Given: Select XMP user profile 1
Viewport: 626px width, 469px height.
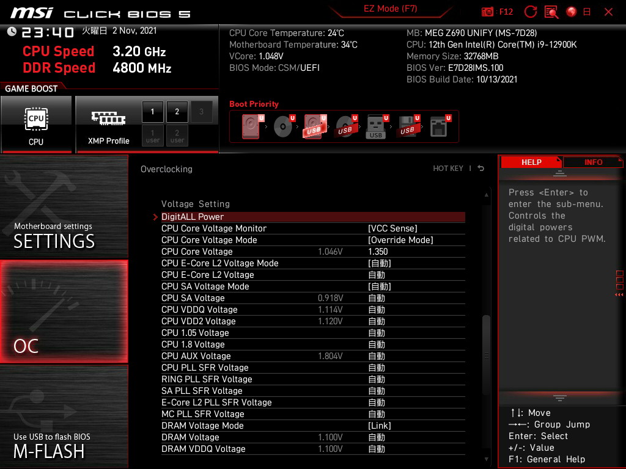Looking at the screenshot, I should pos(152,136).
